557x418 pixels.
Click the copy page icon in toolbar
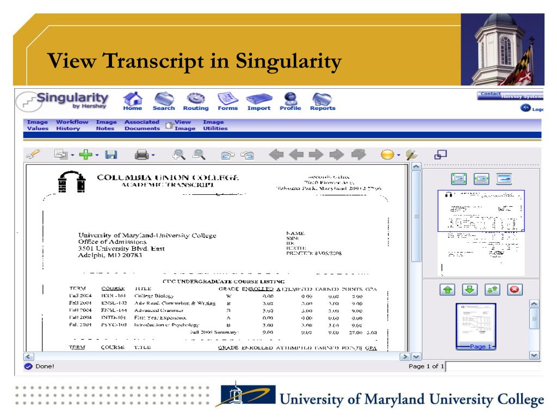coord(61,155)
